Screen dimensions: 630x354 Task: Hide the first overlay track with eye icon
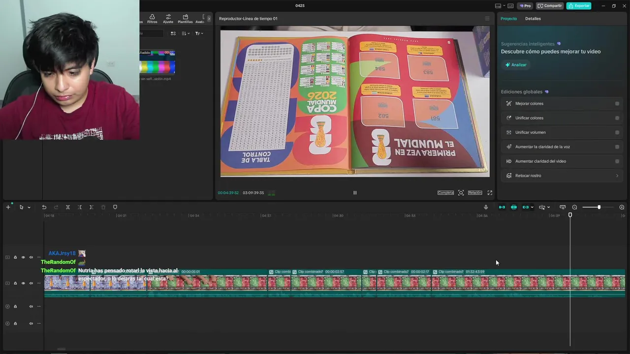coord(23,257)
